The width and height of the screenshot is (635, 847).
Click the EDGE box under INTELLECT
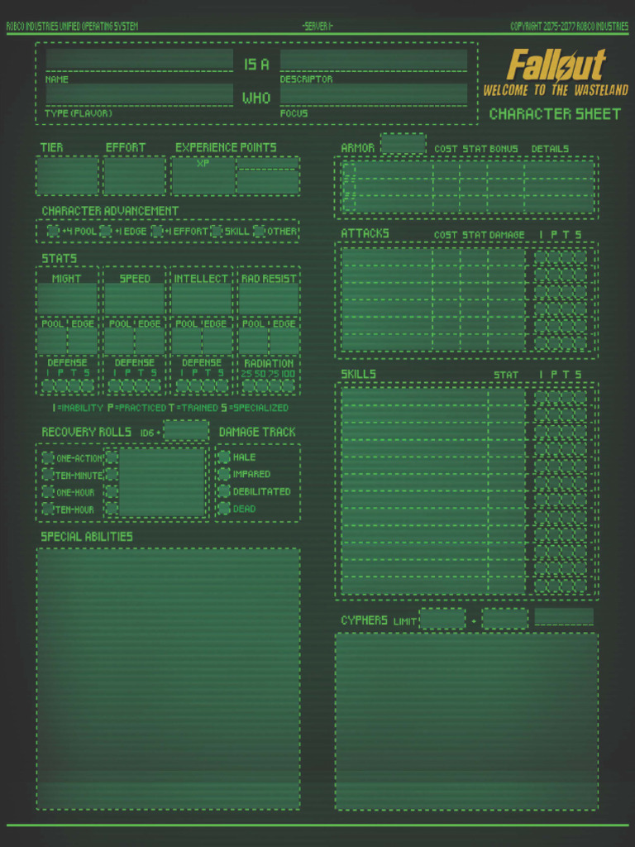(x=217, y=342)
